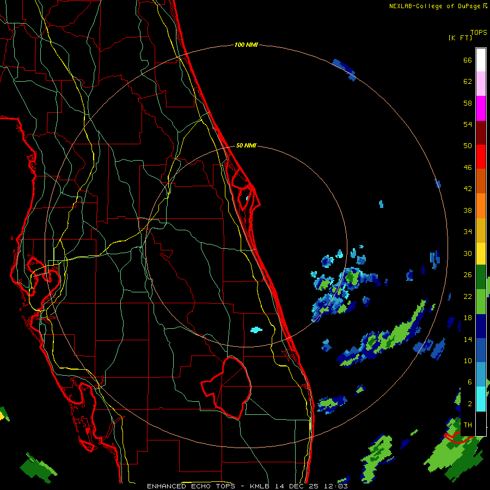Screen dimensions: 490x490
Task: Click the small cyan echo over inland Florida
Action: [x=256, y=330]
